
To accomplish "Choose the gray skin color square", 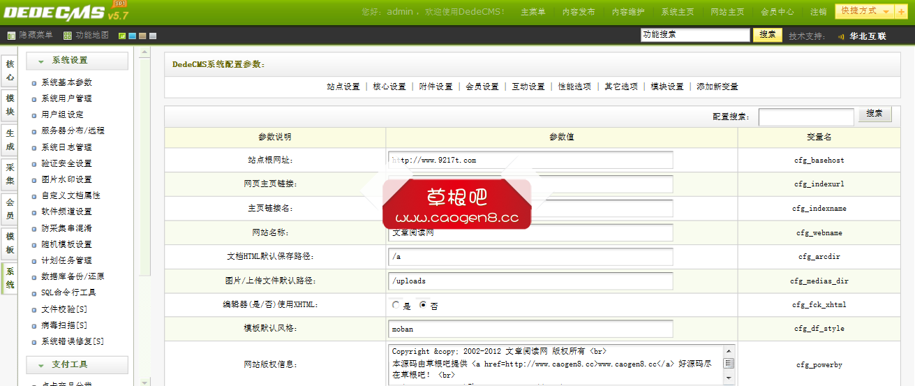I will (153, 36).
